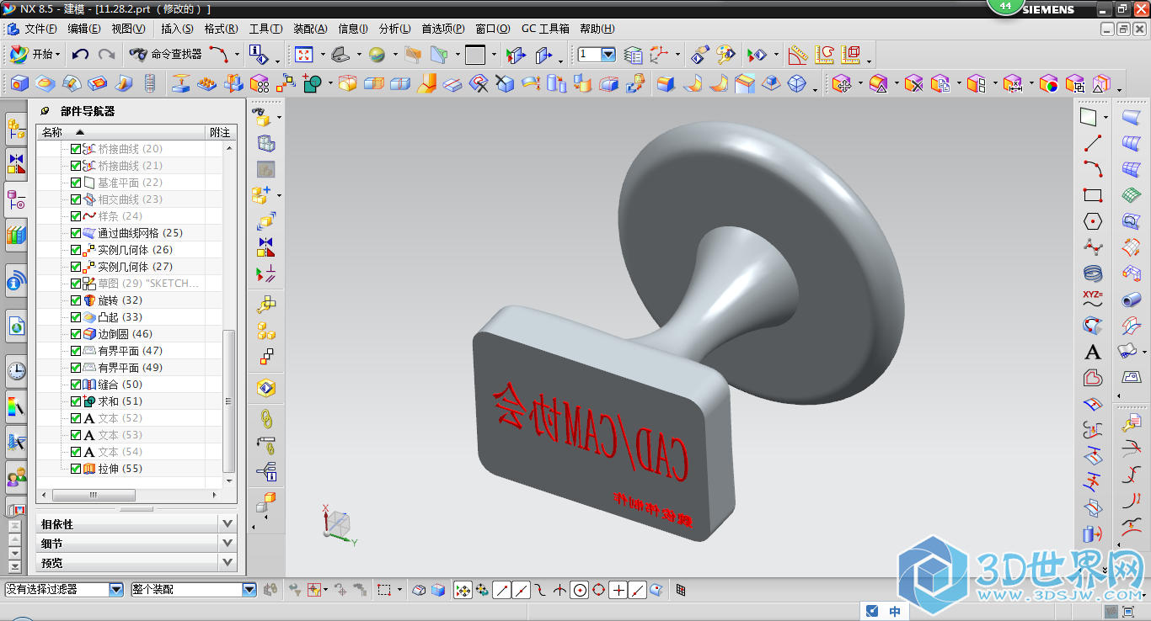Open the 格式(R) menu

(221, 29)
